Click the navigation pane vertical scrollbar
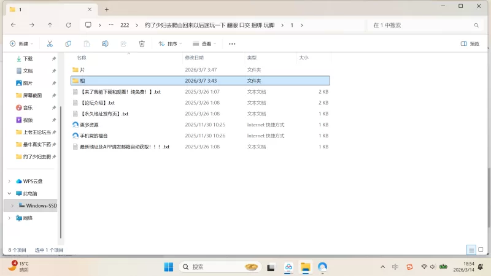The height and width of the screenshot is (276, 491). coord(60,153)
